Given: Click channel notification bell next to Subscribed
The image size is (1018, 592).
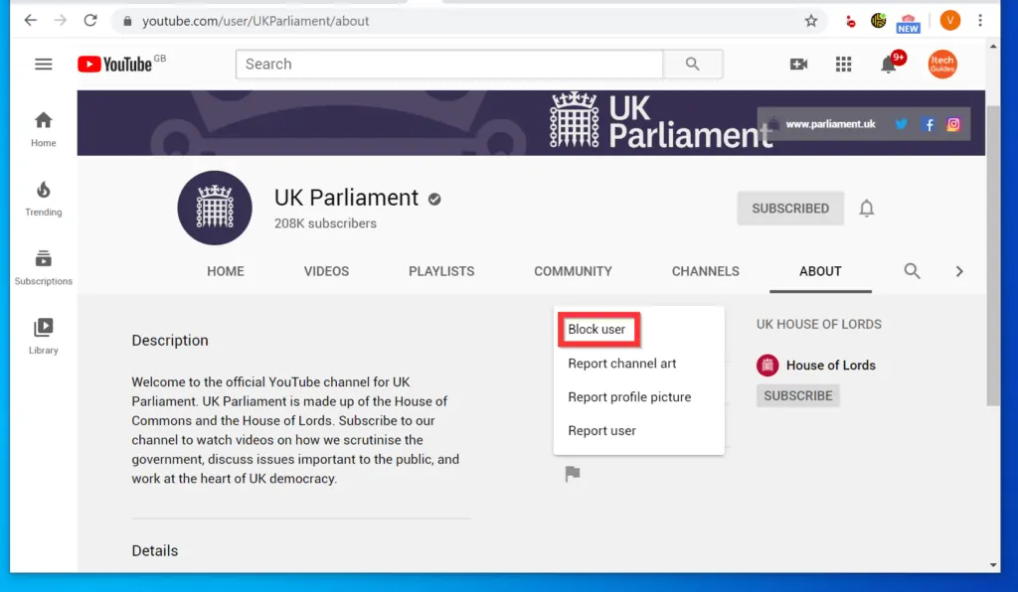Looking at the screenshot, I should click(867, 209).
